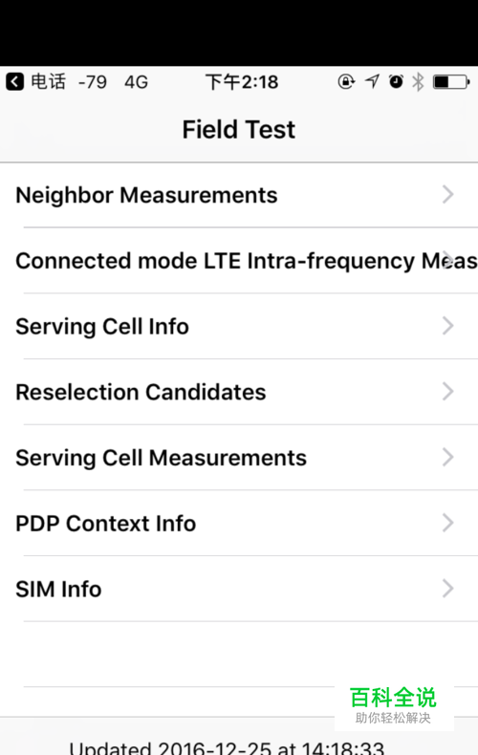Viewport: 478px width, 755px height.
Task: Open the SIM Info entry
Action: [x=239, y=589]
